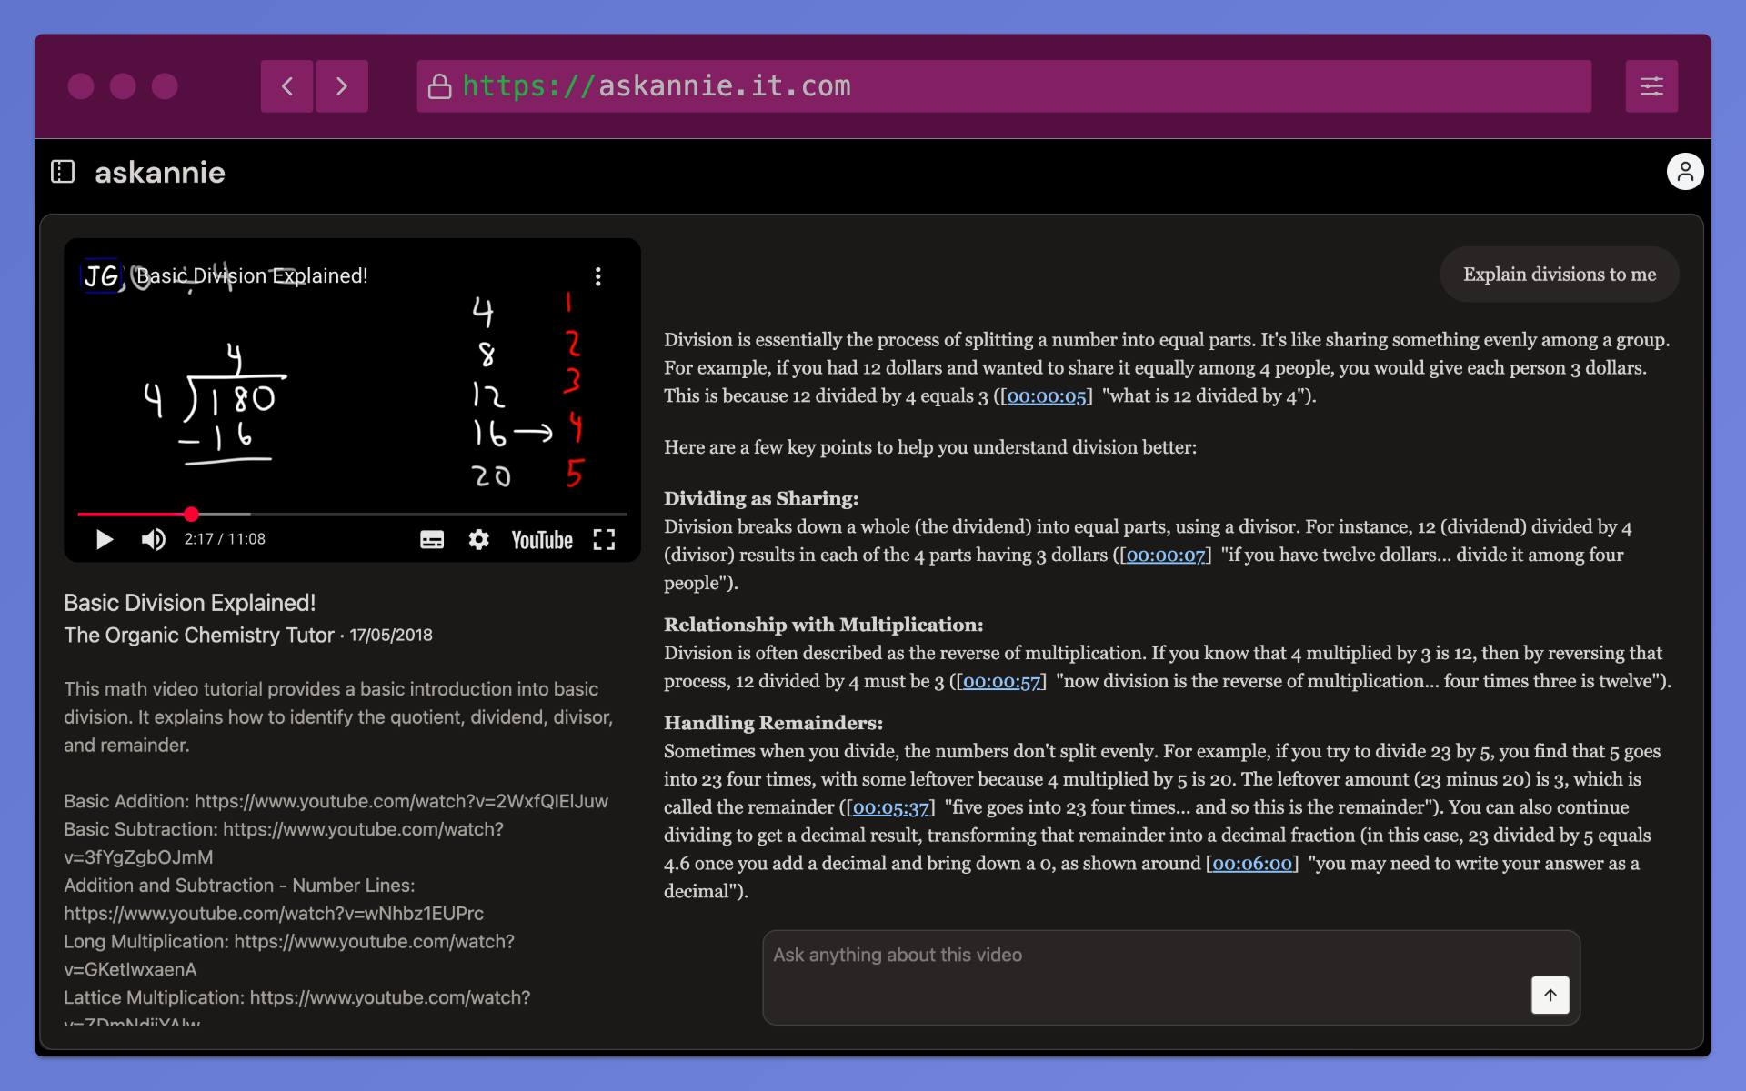
Task: Click the 'askannie' logo text
Action: coord(160,173)
